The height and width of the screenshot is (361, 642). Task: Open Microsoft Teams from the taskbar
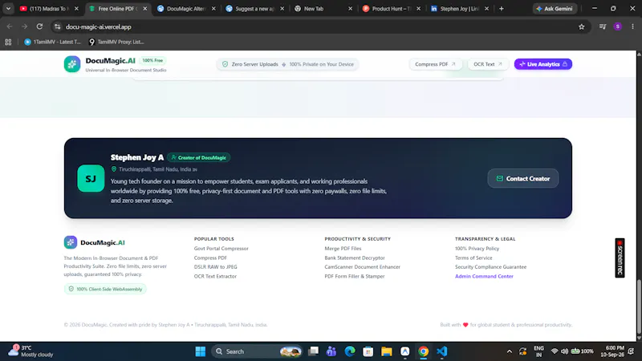coord(331,351)
